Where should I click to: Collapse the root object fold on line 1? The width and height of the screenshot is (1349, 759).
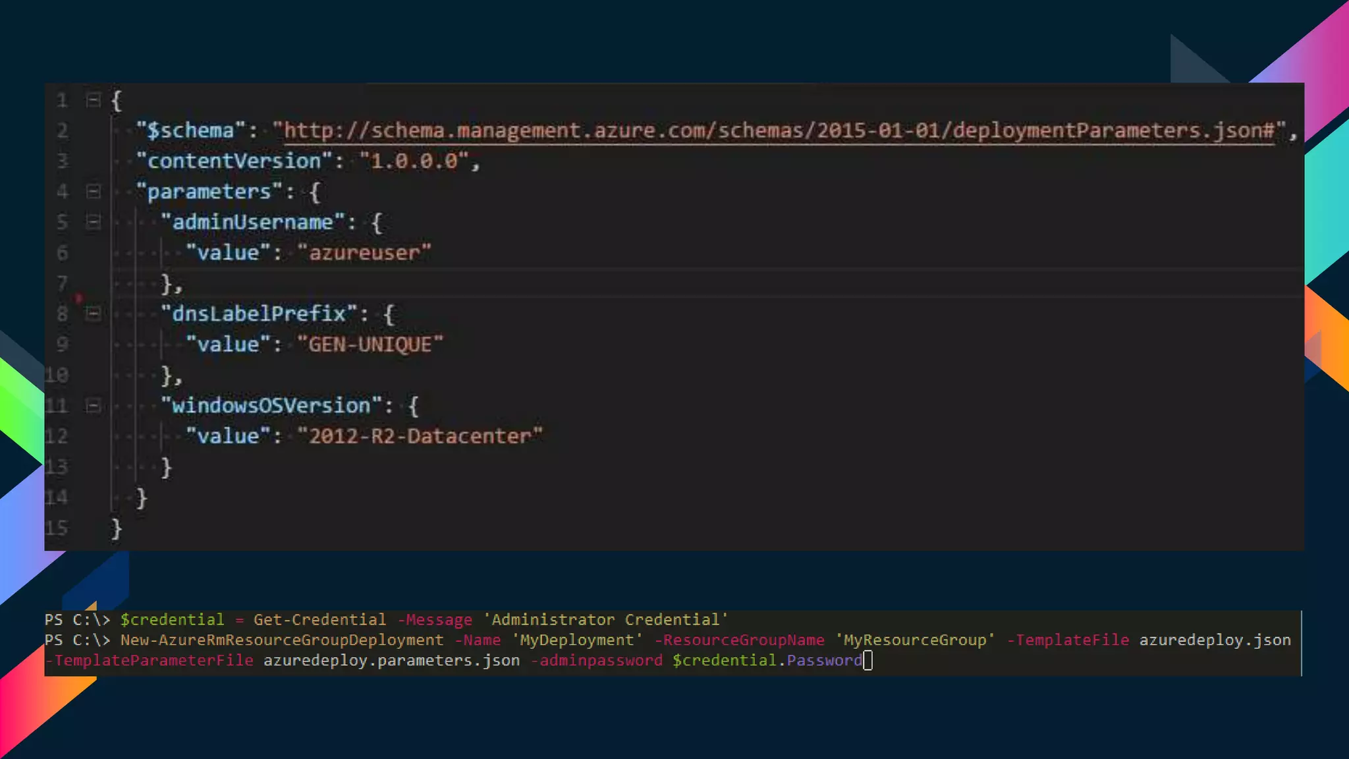point(94,101)
